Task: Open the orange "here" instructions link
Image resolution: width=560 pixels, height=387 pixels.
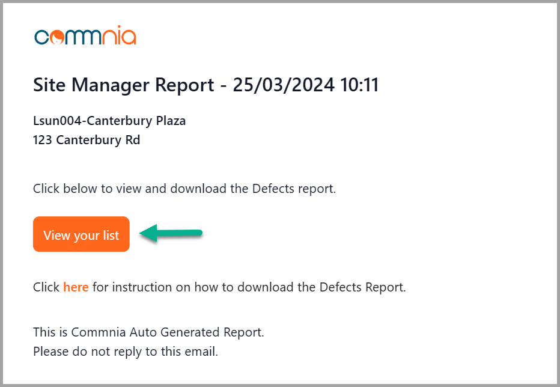Action: (x=76, y=287)
